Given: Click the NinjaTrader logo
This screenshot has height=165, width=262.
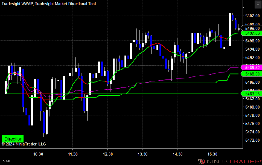Looking at the screenshot, I should coord(229,162).
